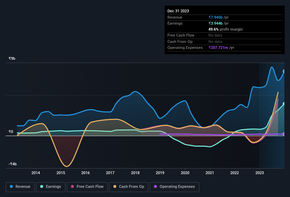Select the 2015 year label on the axis

tap(61, 173)
